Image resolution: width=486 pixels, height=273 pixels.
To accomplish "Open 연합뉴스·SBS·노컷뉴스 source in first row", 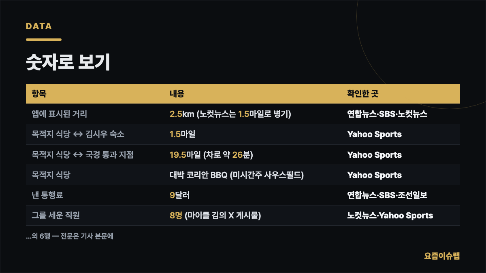I will [387, 114].
